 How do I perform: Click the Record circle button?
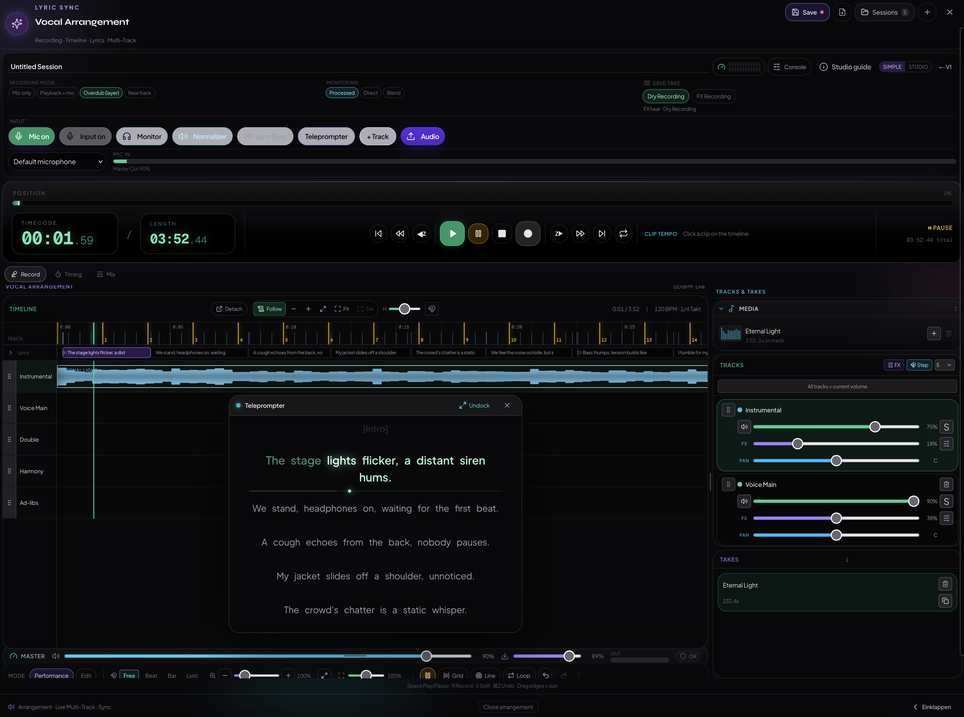528,234
